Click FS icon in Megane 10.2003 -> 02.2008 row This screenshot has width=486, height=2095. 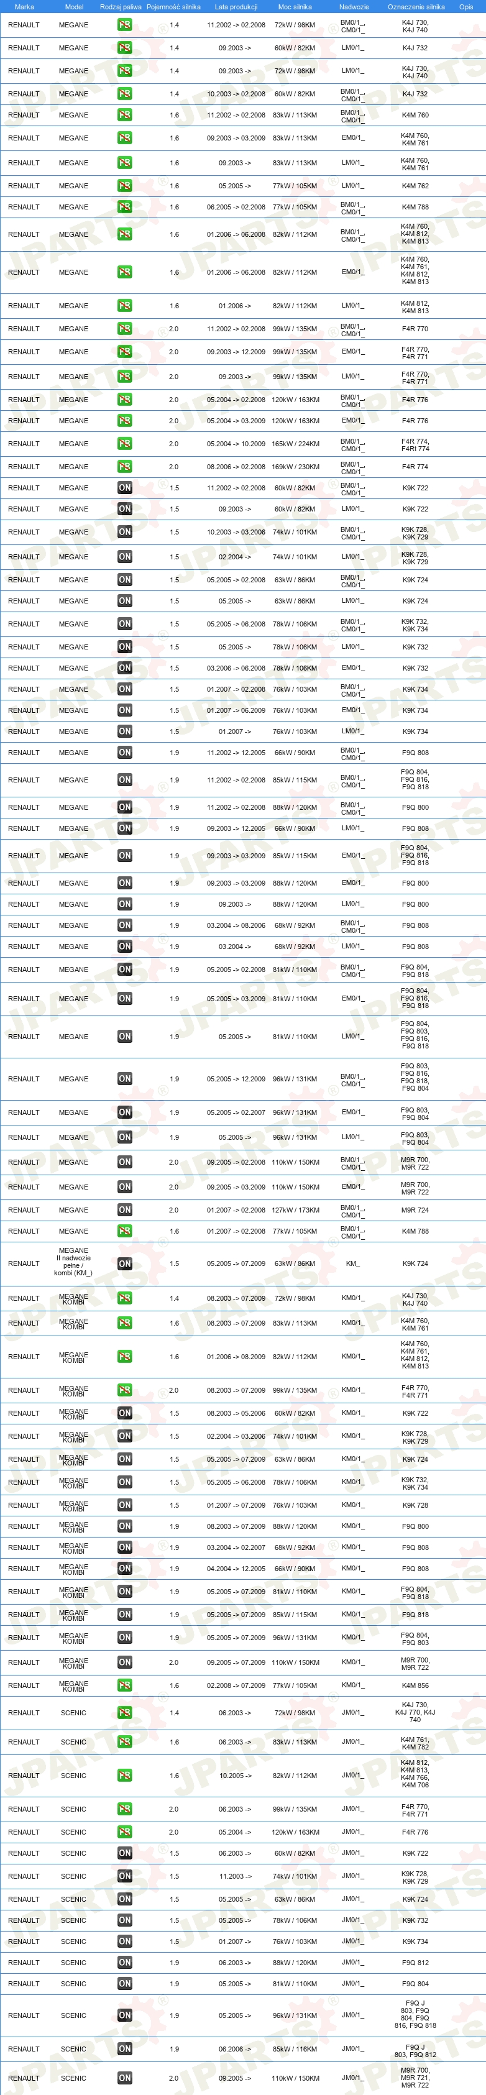pos(124,93)
